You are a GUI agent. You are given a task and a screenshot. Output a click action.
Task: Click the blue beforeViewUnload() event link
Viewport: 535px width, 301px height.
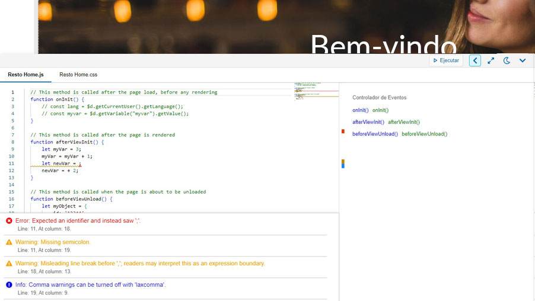tap(375, 134)
